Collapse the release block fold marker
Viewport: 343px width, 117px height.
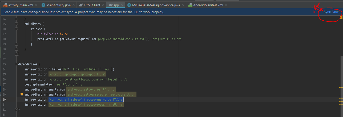pos(16,29)
